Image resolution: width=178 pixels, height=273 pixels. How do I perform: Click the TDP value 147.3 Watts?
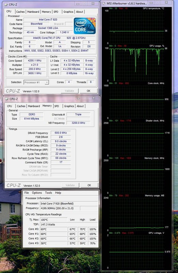tap(69, 225)
